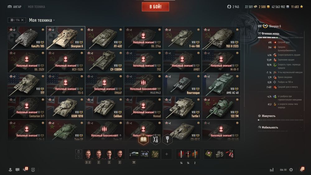Open the notifications bell icon
This screenshot has width=311, height=175.
[302, 169]
